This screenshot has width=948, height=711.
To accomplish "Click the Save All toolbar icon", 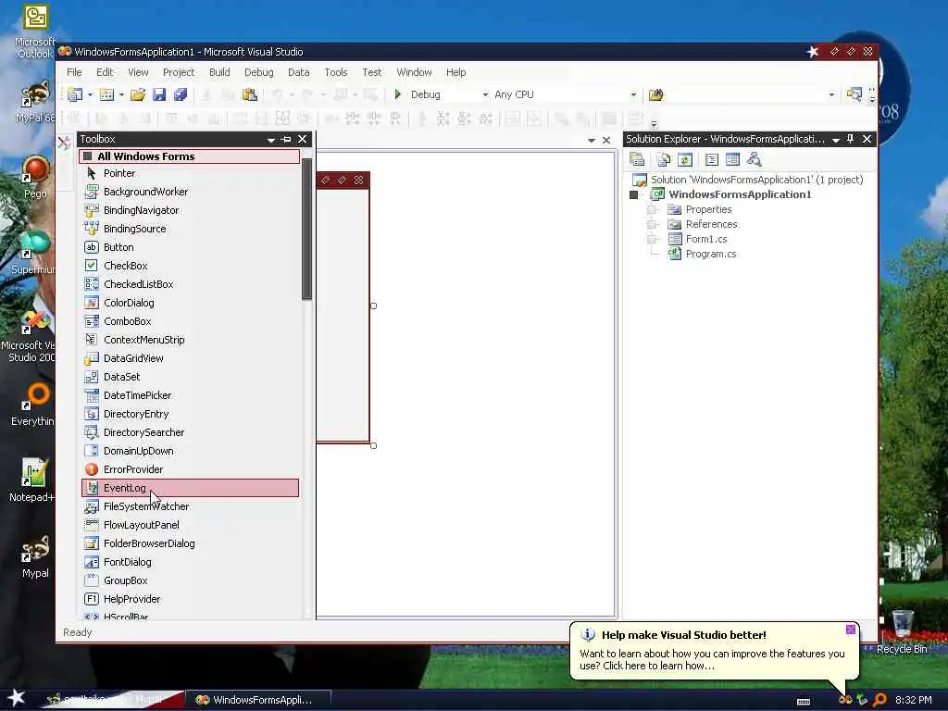I will pyautogui.click(x=181, y=94).
